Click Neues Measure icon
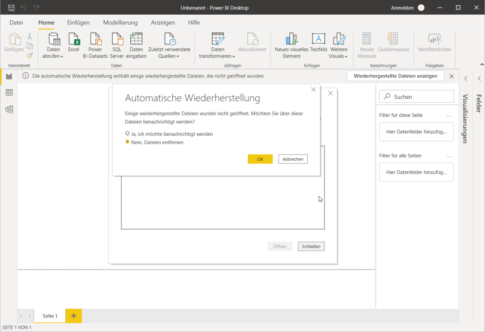This screenshot has width=485, height=332. tap(367, 39)
